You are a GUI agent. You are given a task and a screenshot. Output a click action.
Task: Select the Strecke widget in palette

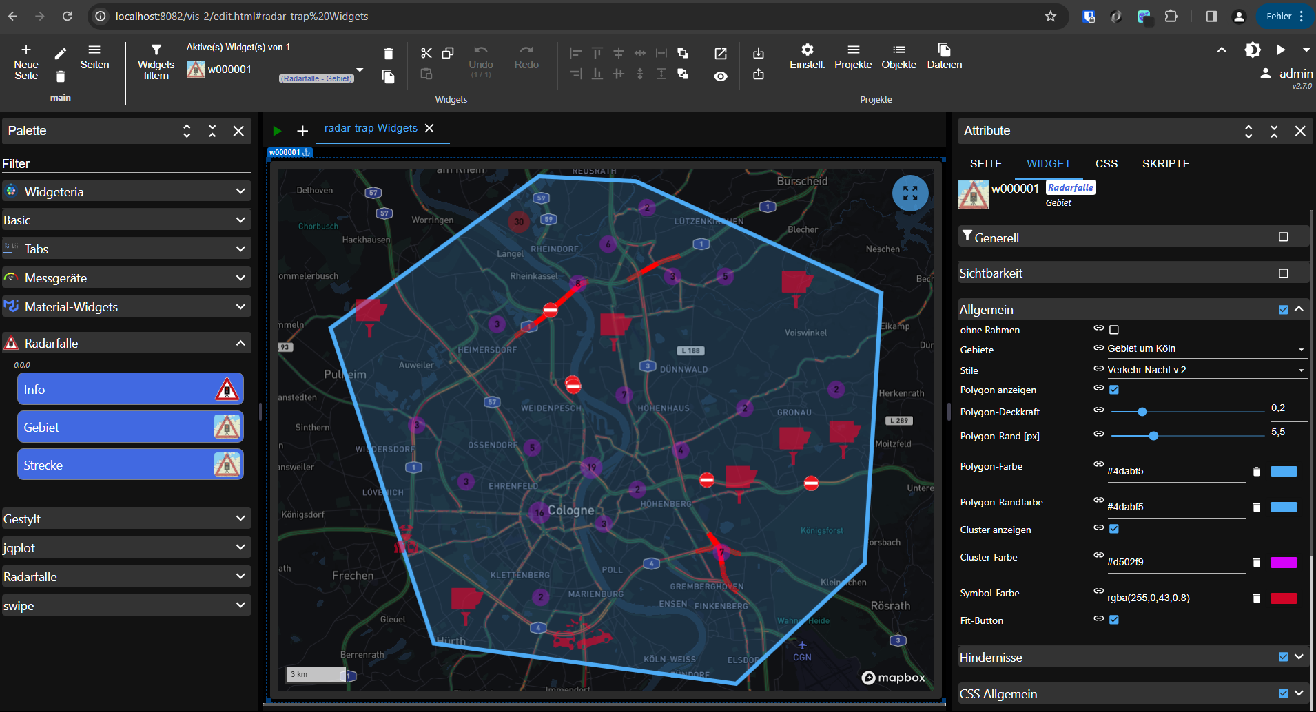click(130, 465)
